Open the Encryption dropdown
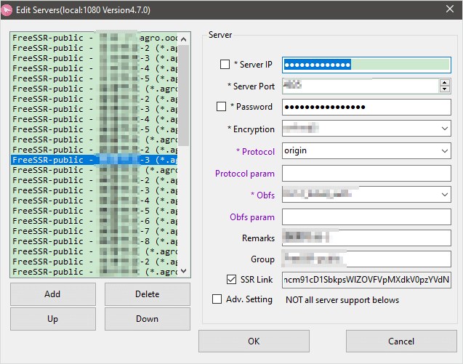 pos(444,129)
